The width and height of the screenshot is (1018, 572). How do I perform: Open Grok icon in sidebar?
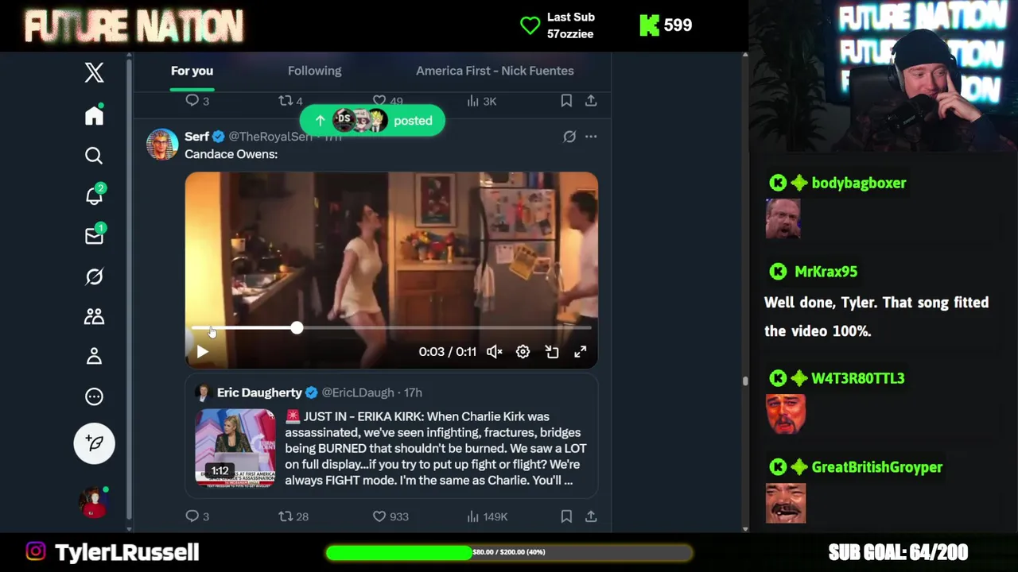coord(94,276)
